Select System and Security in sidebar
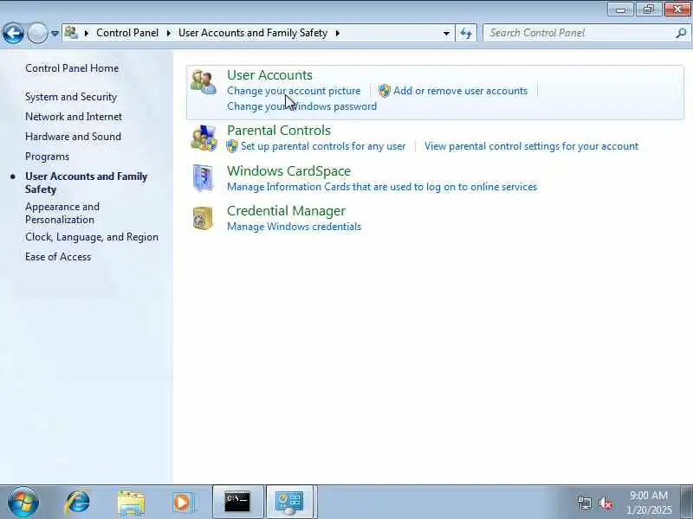Screen dimensions: 693x519 click(x=71, y=97)
